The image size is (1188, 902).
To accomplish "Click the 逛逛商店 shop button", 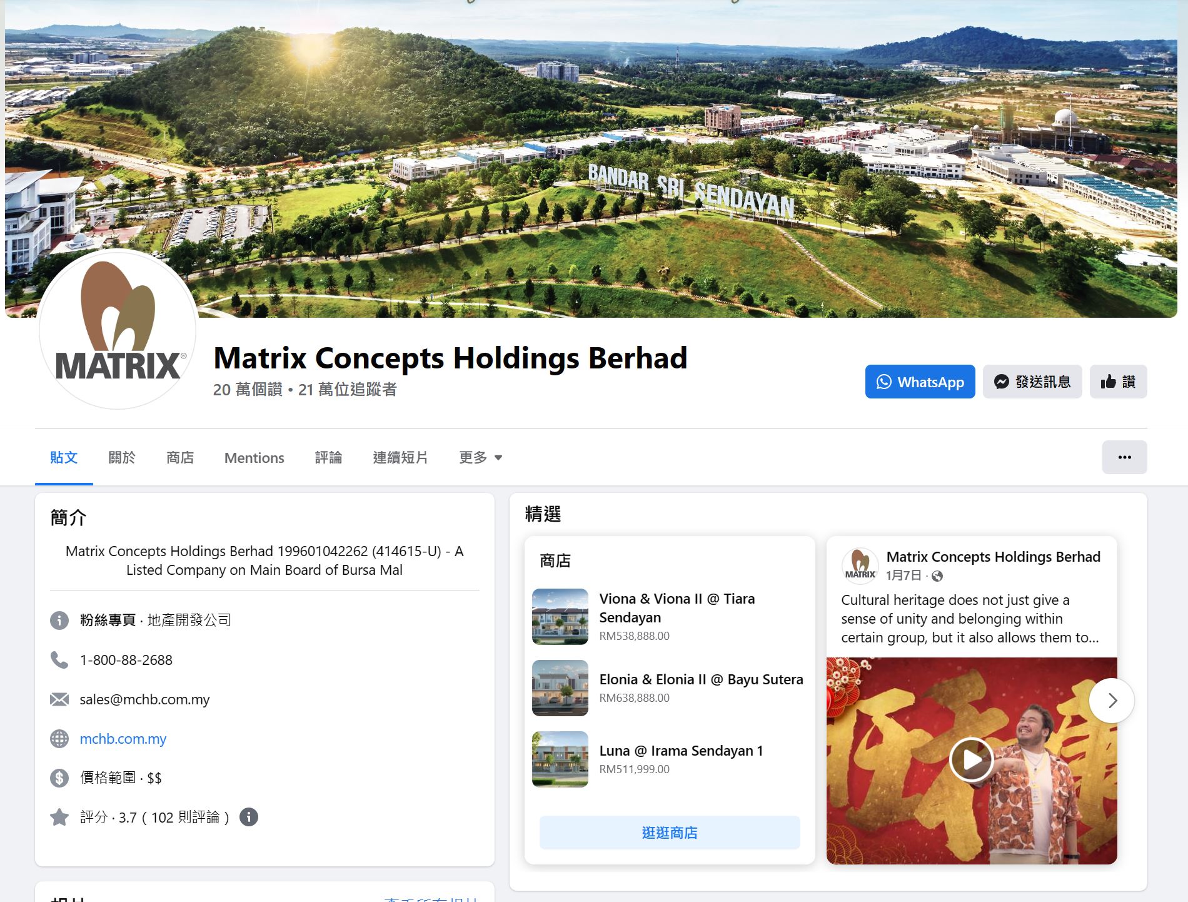I will click(x=670, y=833).
